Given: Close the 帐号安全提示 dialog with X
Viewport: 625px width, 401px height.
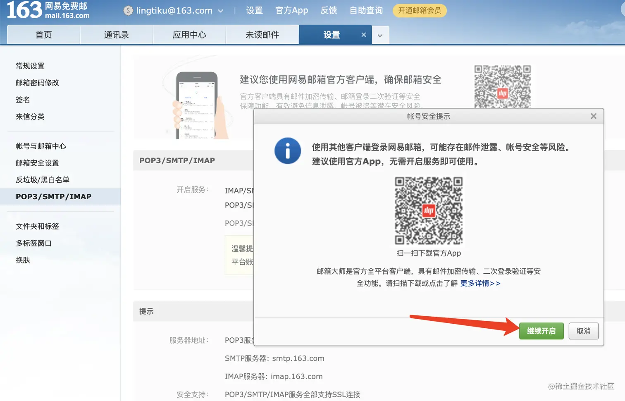Looking at the screenshot, I should 594,116.
